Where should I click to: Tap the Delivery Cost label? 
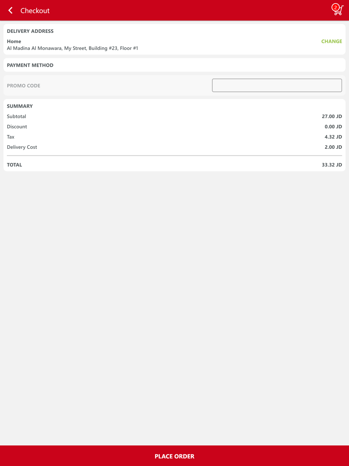tap(22, 147)
